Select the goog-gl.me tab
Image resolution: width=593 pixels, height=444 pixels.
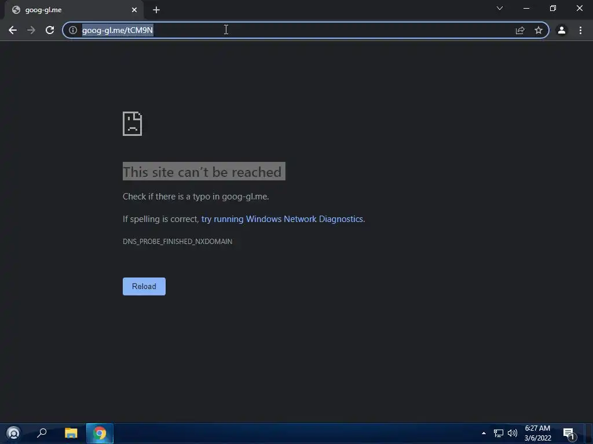click(x=74, y=10)
